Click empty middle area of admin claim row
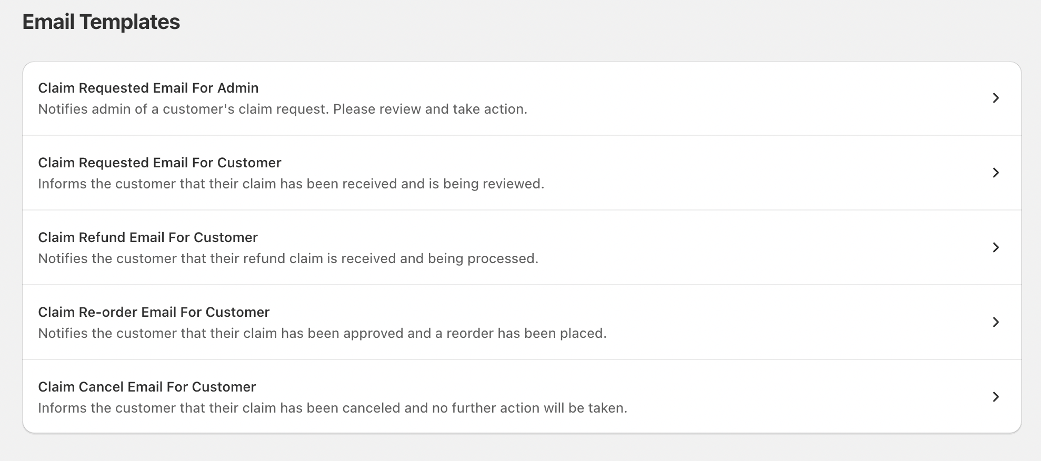This screenshot has width=1041, height=461. 737,98
